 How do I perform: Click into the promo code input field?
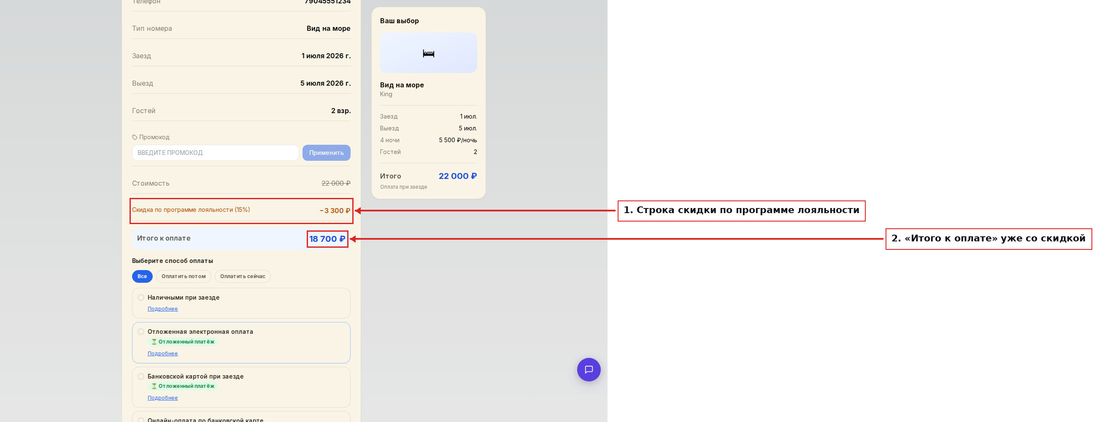click(x=215, y=153)
